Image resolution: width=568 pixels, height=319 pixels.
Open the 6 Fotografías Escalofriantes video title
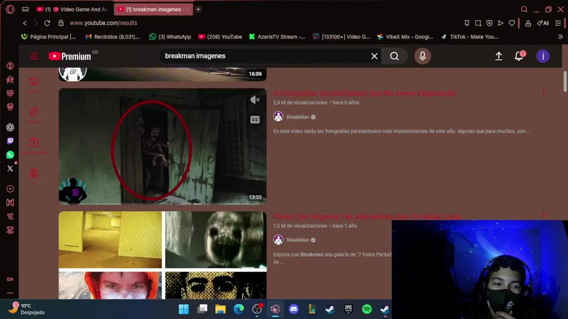364,93
